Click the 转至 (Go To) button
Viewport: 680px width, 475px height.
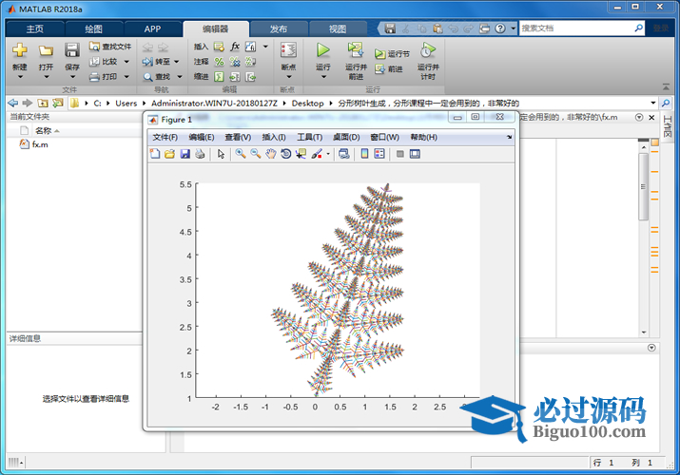click(156, 62)
